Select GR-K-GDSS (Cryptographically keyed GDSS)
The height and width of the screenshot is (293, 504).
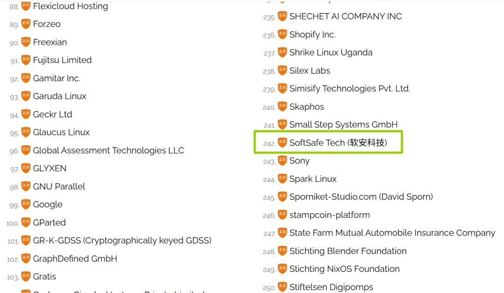point(122,241)
